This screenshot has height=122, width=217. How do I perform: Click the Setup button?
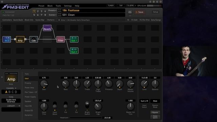coord(155,12)
